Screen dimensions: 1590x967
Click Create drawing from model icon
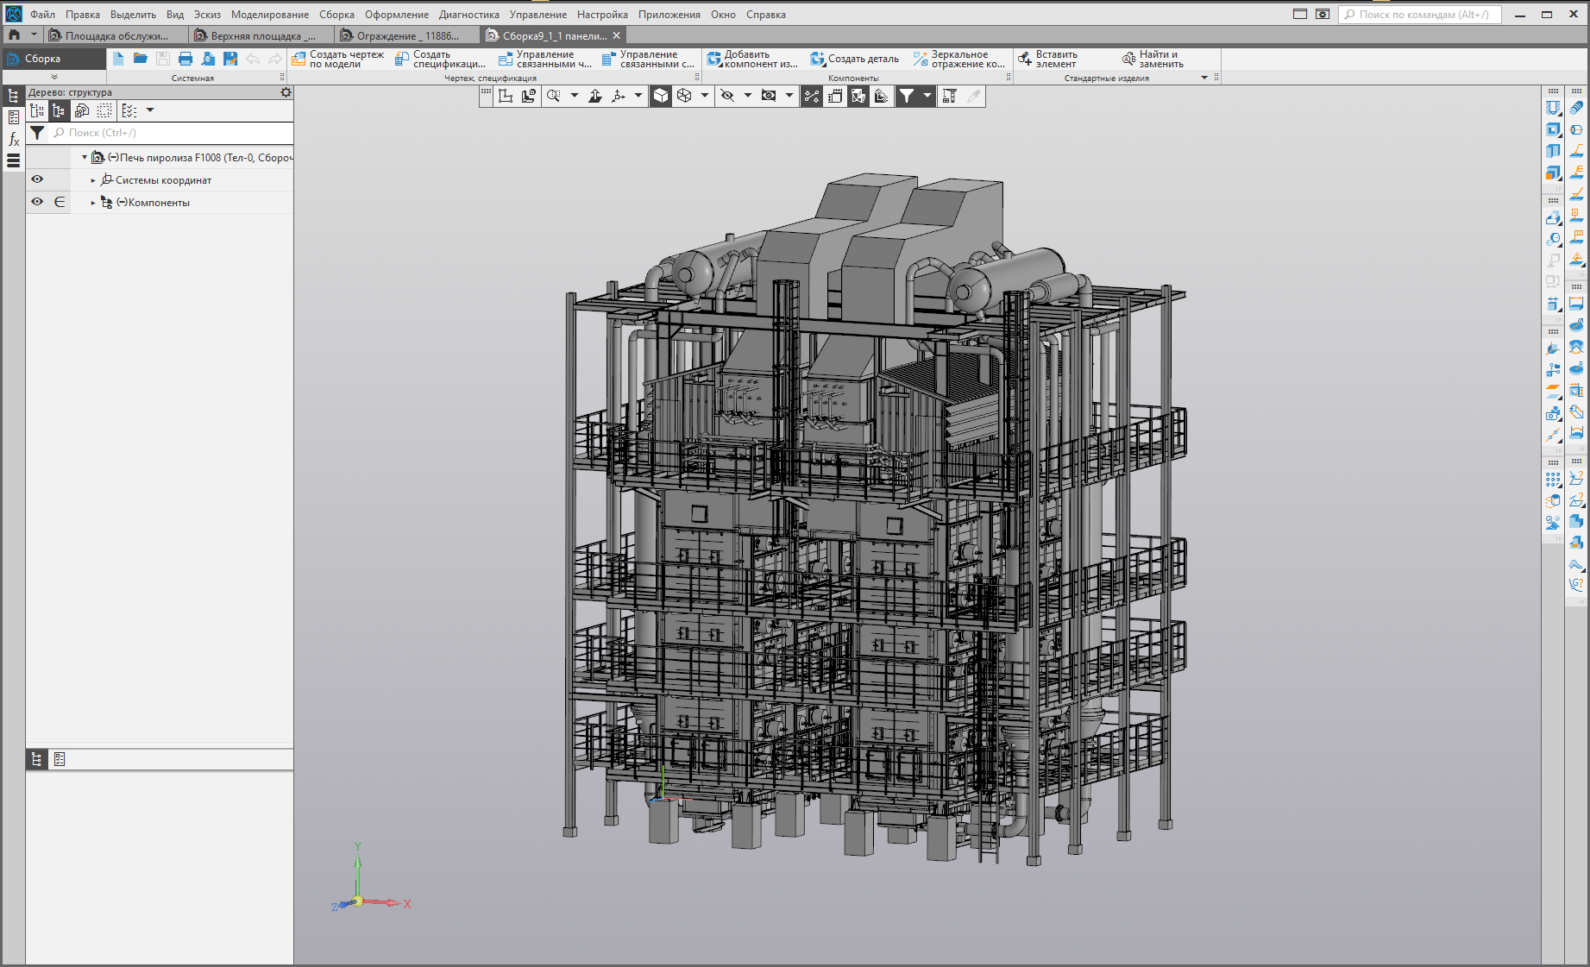coord(299,59)
